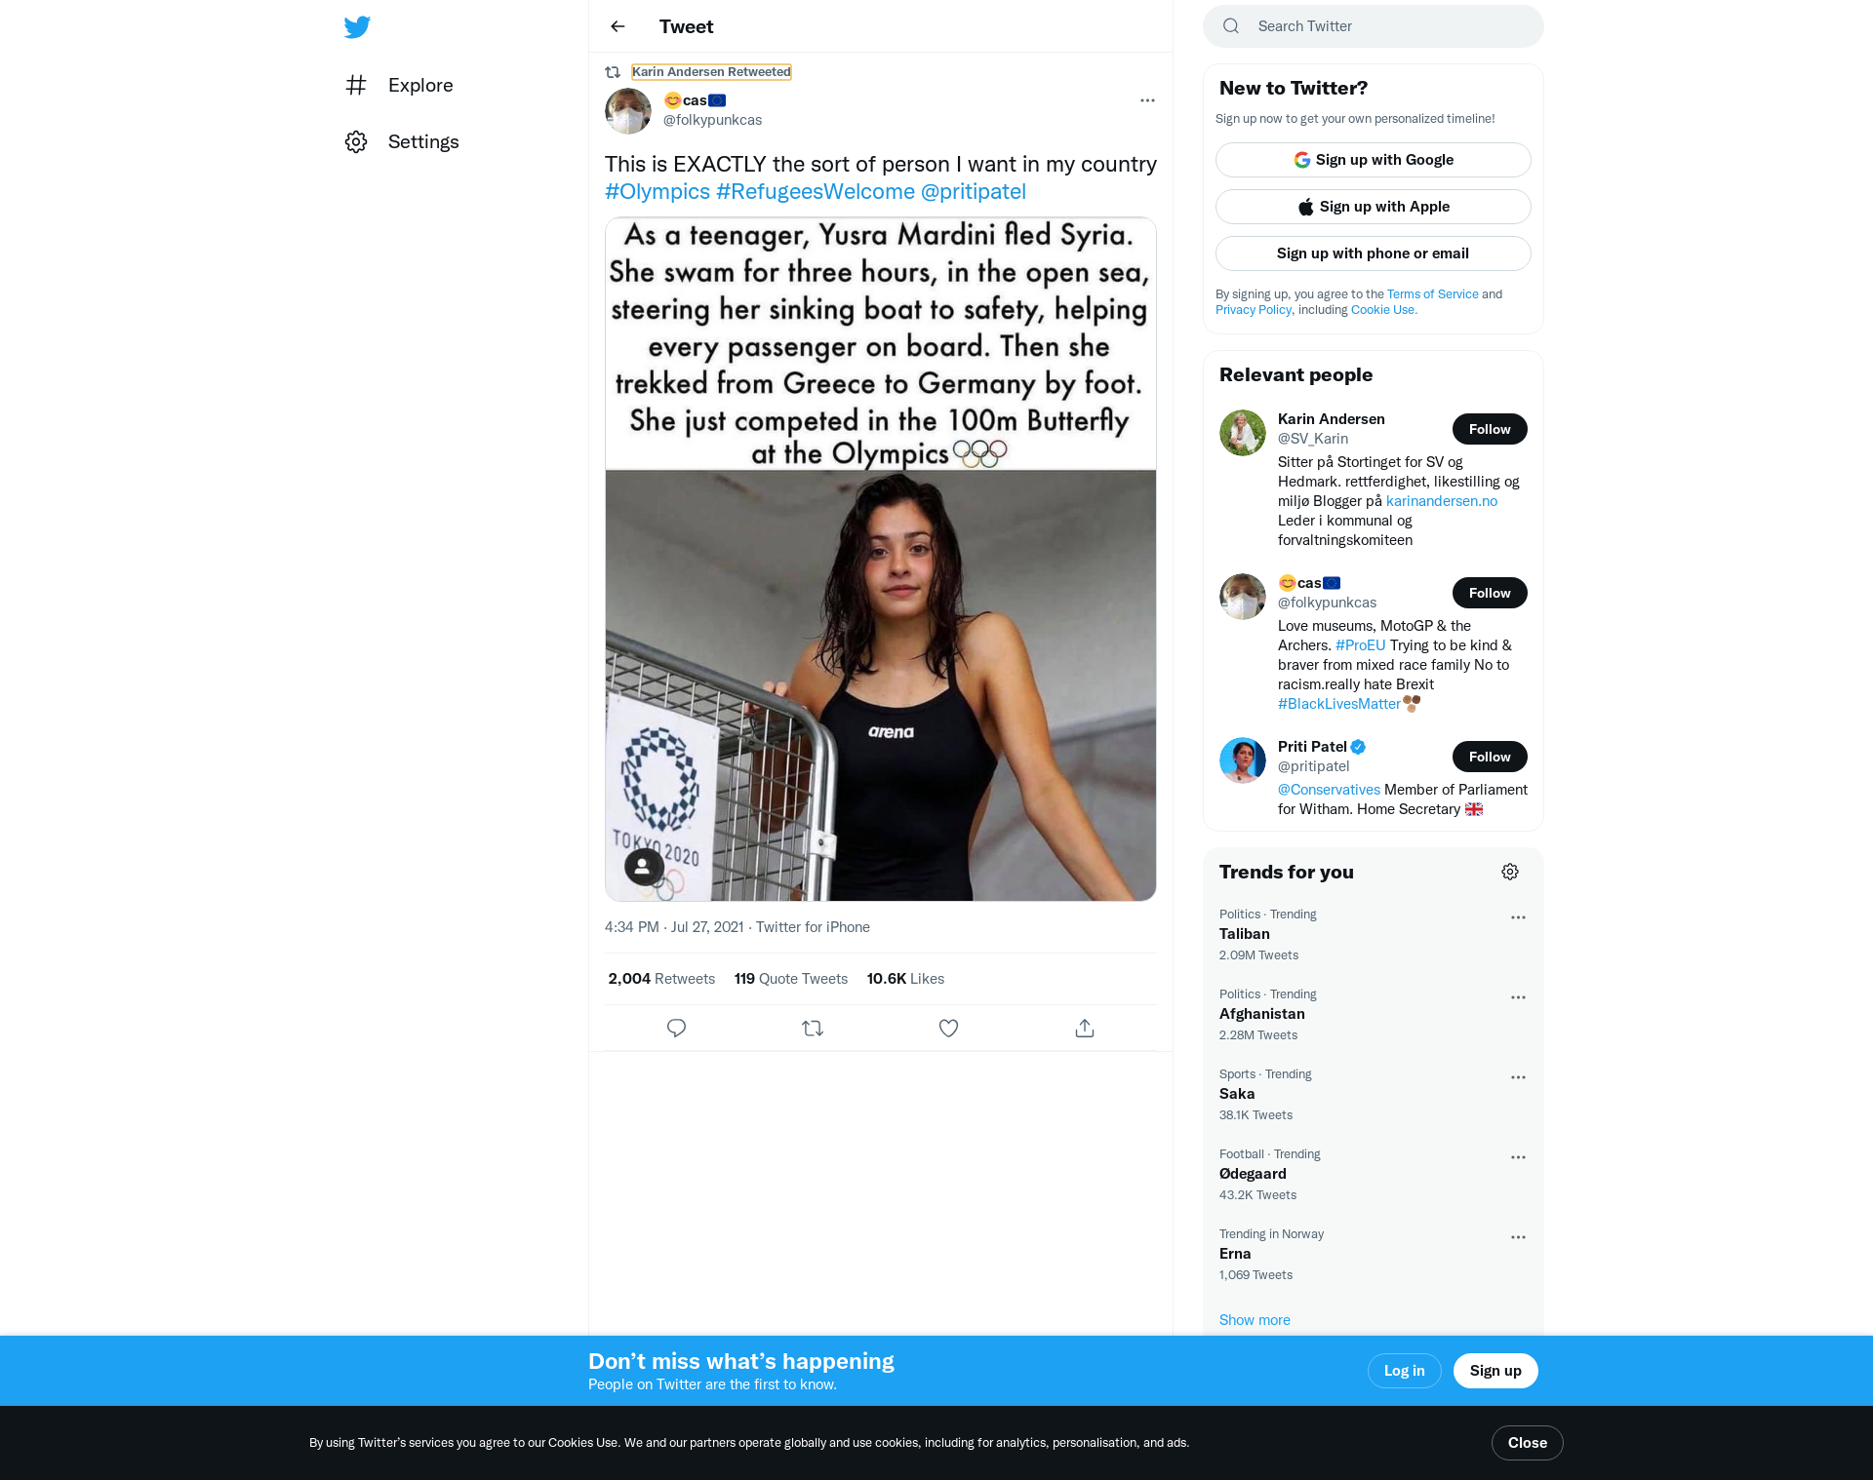Open Settings in the sidebar
Viewport: 1873px width, 1480px height.
click(402, 142)
